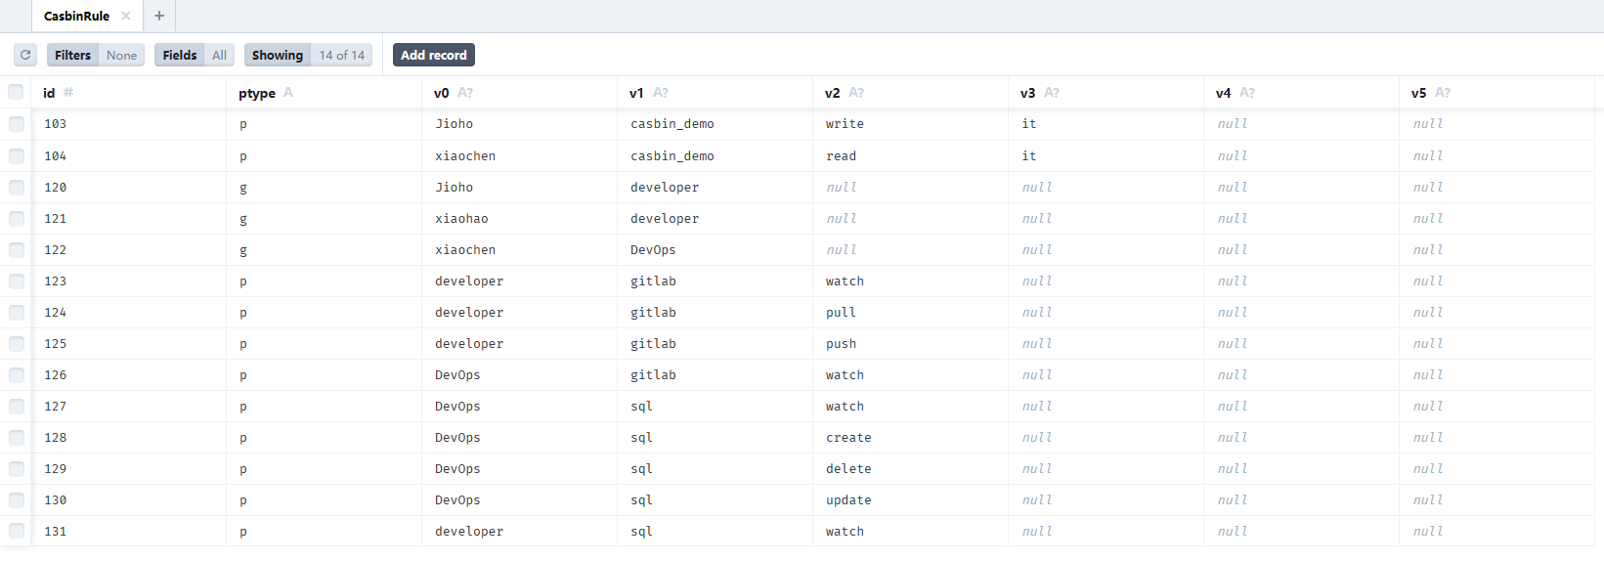Open a new tab with plus icon

pyautogui.click(x=159, y=16)
